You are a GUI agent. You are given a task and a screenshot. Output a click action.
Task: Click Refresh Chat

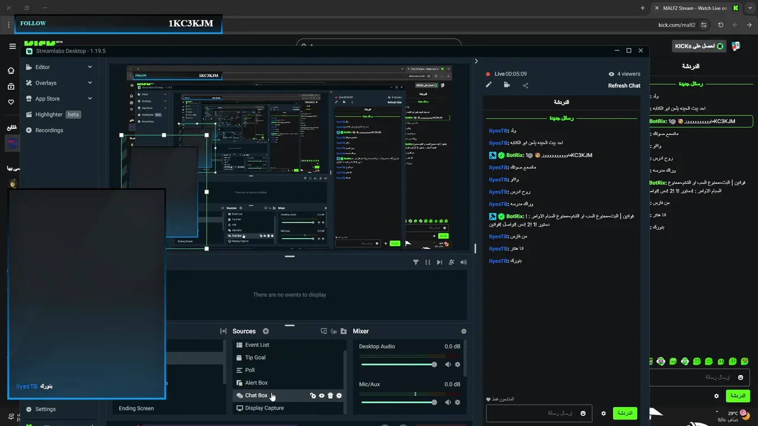pyautogui.click(x=624, y=86)
